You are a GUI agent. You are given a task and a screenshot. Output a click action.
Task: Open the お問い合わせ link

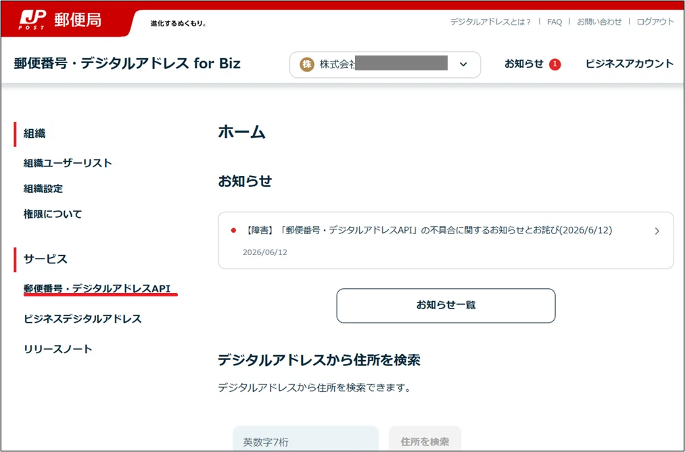[599, 22]
